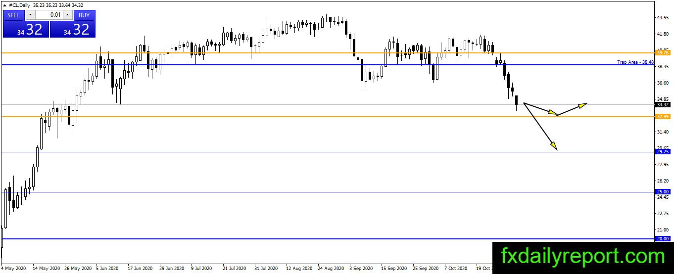The height and width of the screenshot is (274, 674).
Task: Decrease trade volume with down arrow
Action: [30, 15]
